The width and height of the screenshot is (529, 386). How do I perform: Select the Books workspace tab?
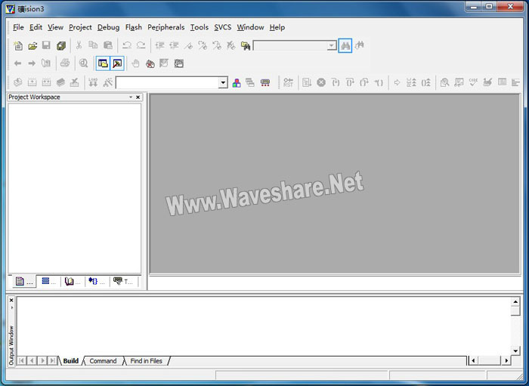tap(73, 282)
